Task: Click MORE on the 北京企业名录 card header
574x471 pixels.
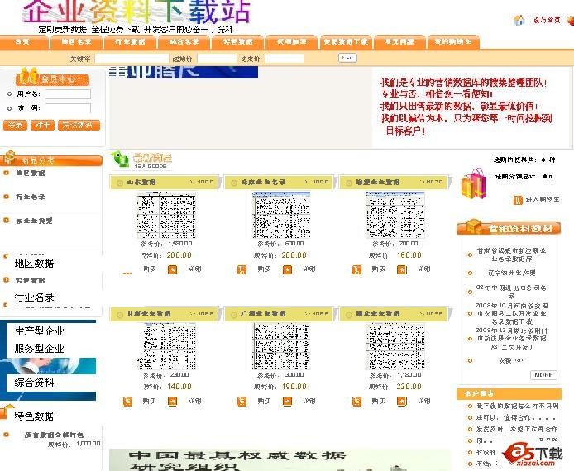Action: (317, 182)
